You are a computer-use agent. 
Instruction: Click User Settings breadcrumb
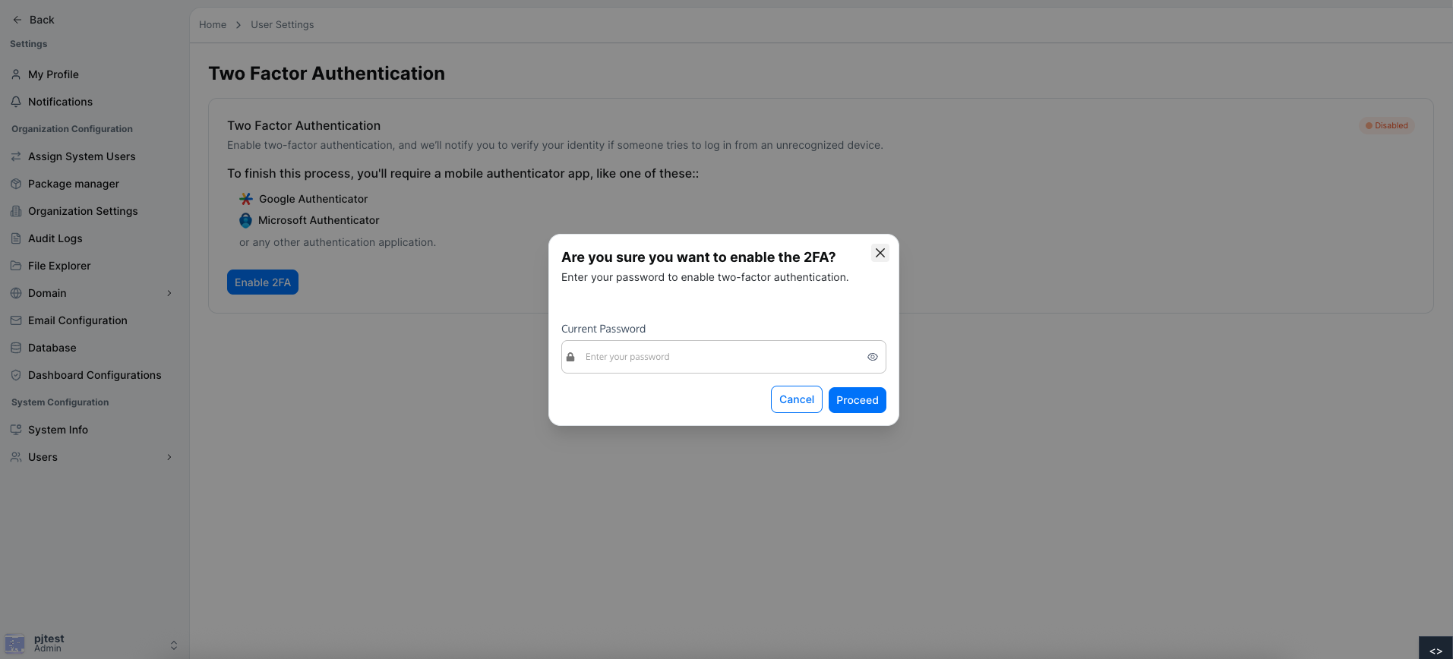click(x=282, y=25)
